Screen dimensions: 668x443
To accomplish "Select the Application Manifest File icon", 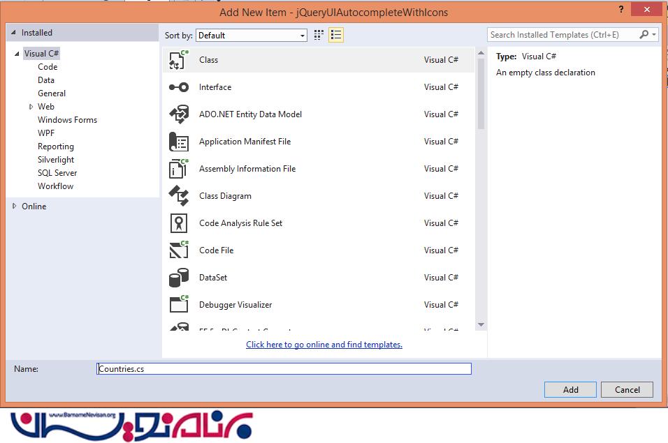I will coord(179,142).
